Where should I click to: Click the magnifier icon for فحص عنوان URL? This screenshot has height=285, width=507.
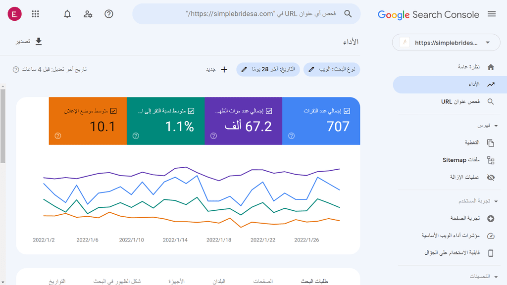point(491,102)
